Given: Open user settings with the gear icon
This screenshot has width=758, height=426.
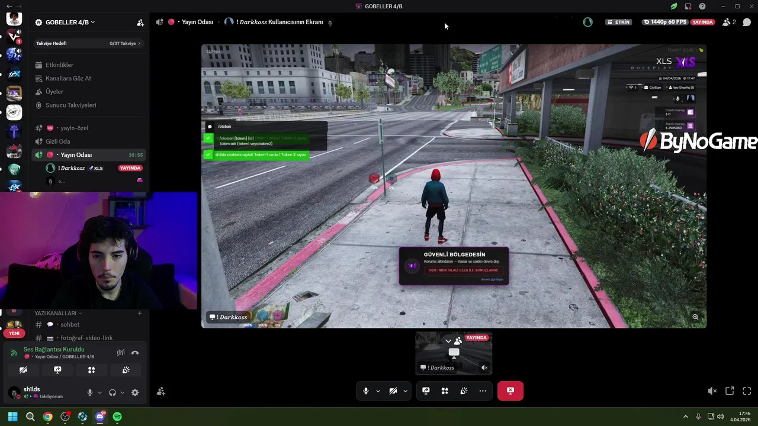Looking at the screenshot, I should pyautogui.click(x=135, y=392).
